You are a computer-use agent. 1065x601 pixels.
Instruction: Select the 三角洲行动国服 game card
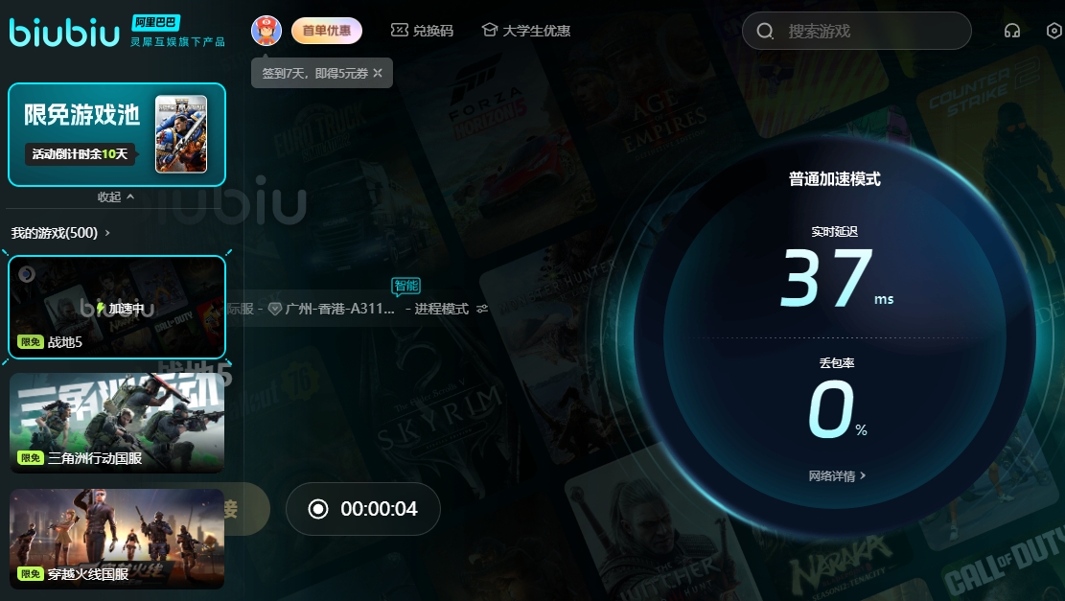117,423
